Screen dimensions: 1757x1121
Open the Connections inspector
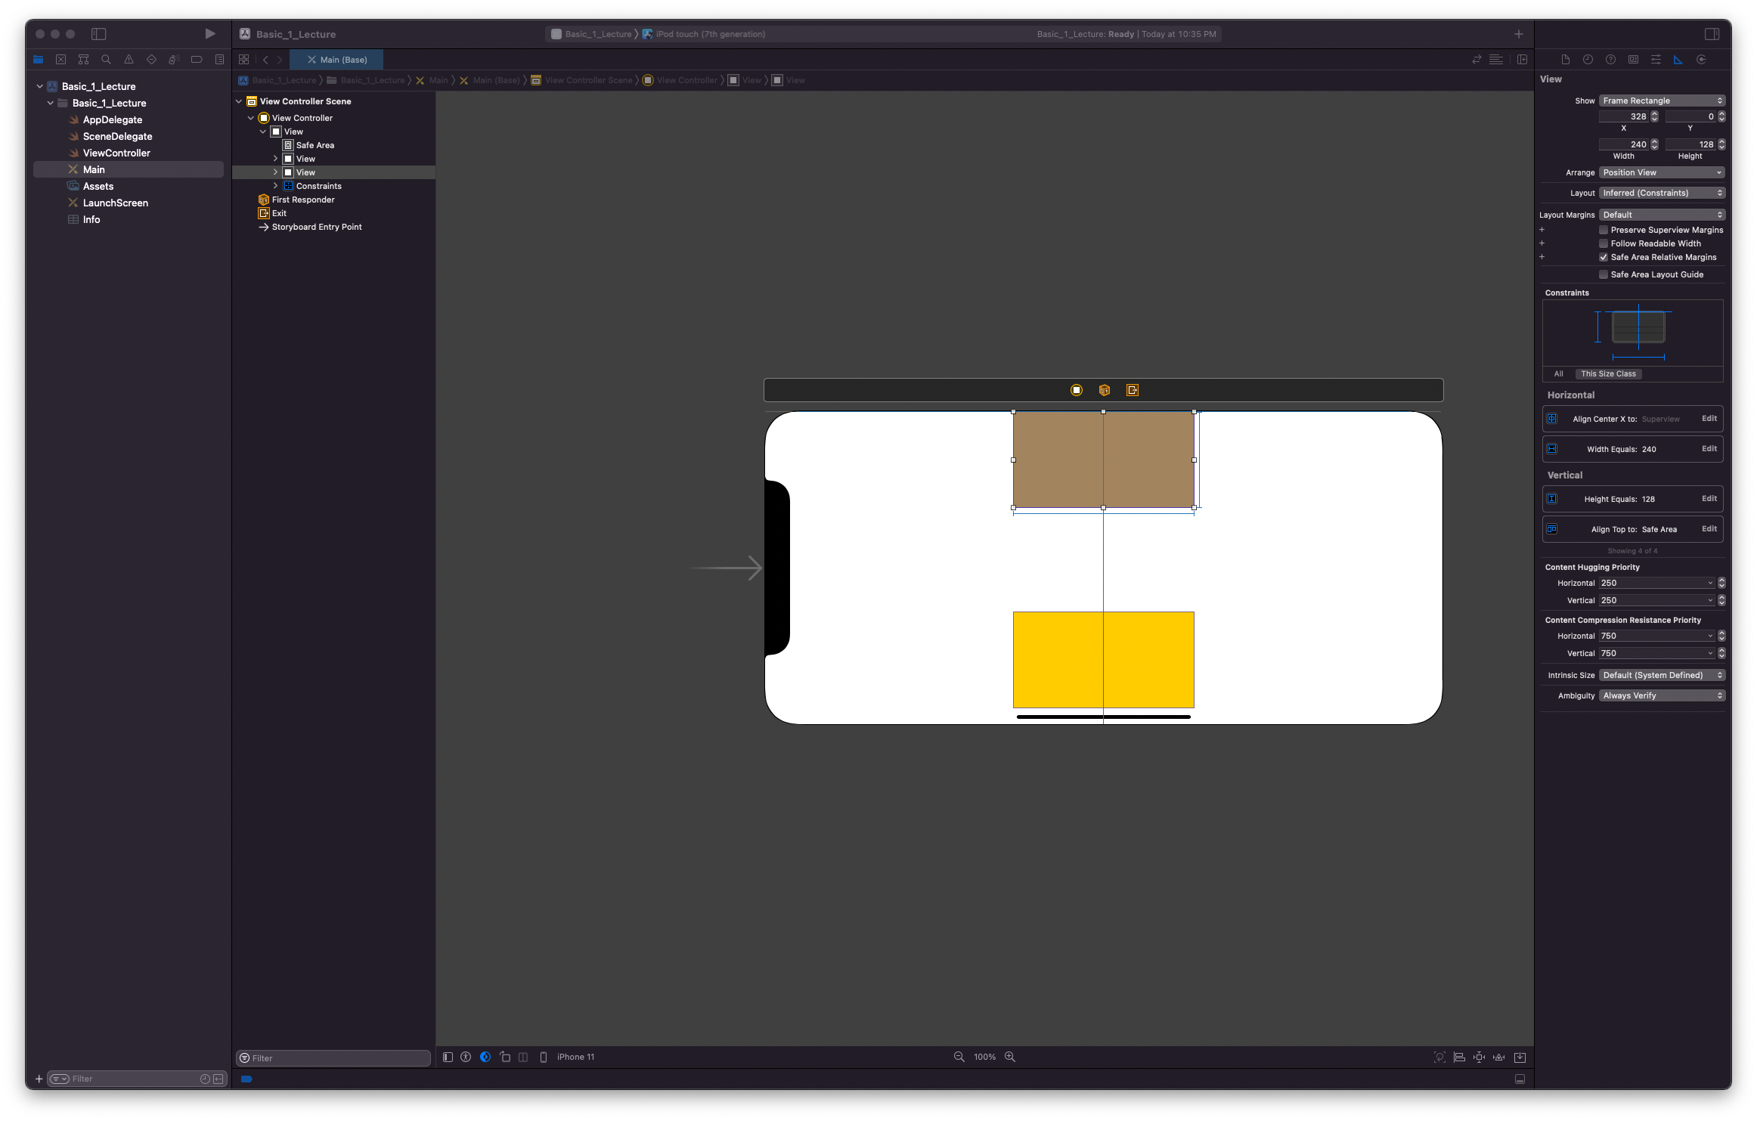(1701, 60)
